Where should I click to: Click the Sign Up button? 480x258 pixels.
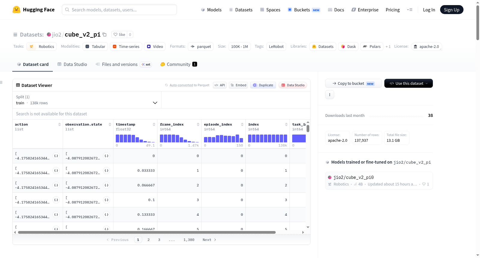point(451,10)
